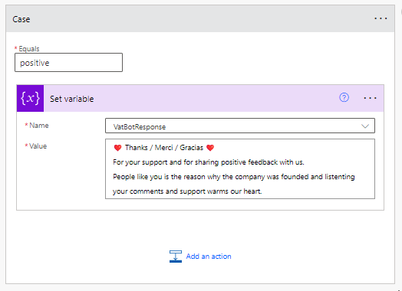The image size is (402, 291).
Task: Open the Set variable ellipsis menu
Action: pyautogui.click(x=370, y=98)
